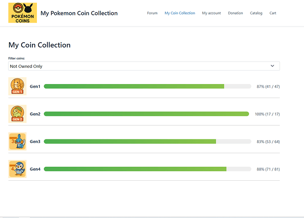Select the Gen1 label
This screenshot has height=218, width=304.
click(x=35, y=86)
